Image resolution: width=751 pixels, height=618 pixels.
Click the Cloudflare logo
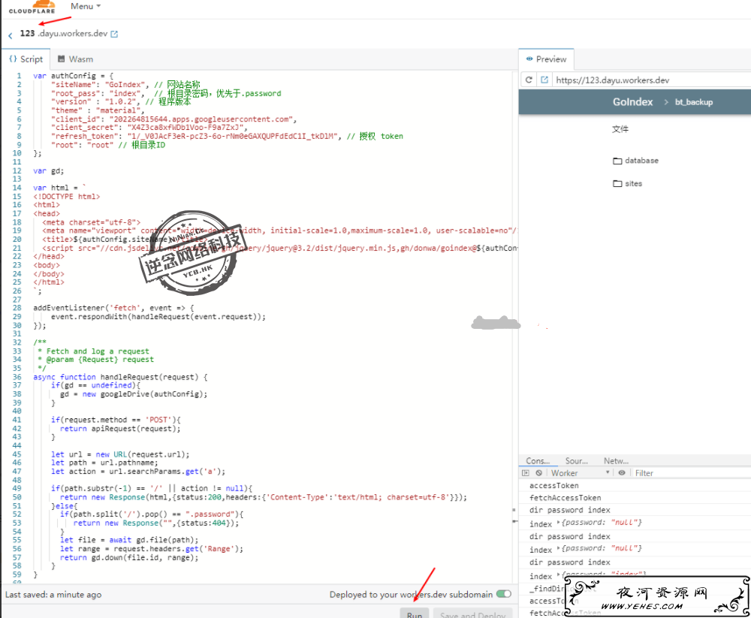(x=32, y=8)
